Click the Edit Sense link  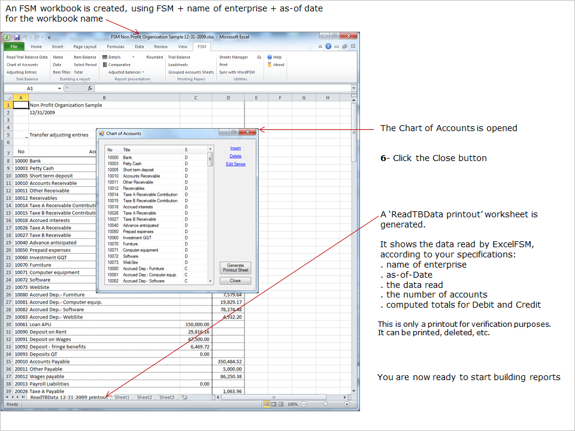point(235,164)
